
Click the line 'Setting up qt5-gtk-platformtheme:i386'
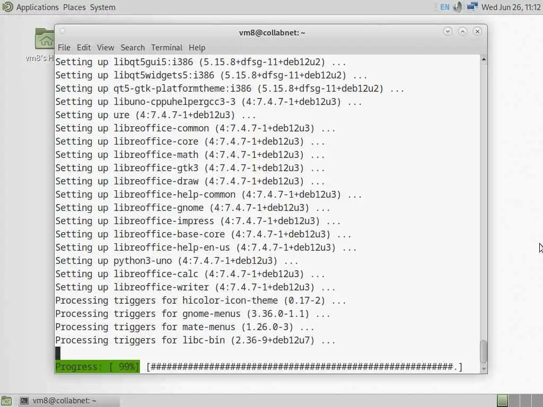point(230,89)
